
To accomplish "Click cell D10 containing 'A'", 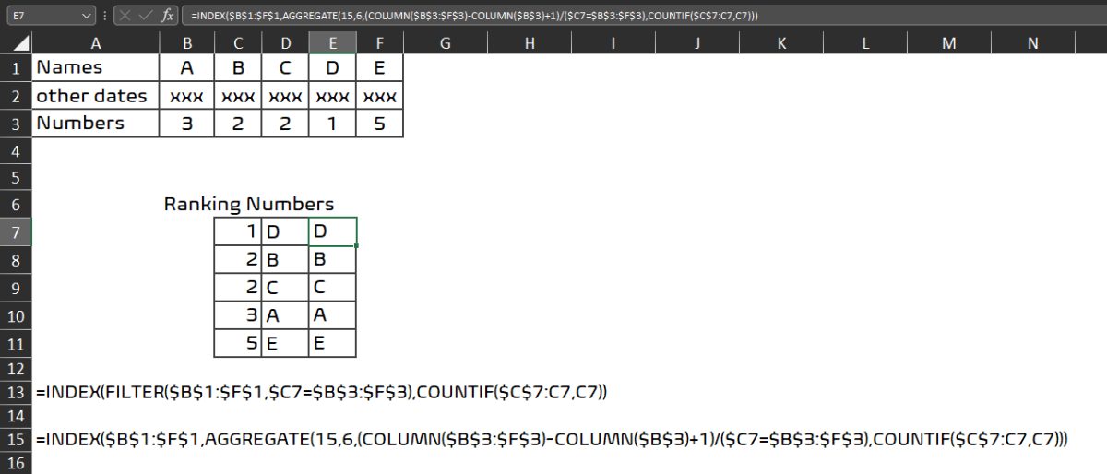I will 285,315.
